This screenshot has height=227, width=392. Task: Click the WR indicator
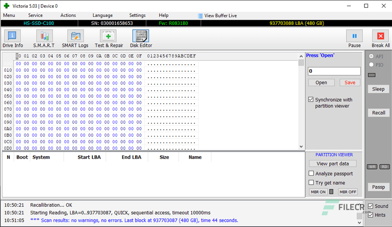[372, 167]
